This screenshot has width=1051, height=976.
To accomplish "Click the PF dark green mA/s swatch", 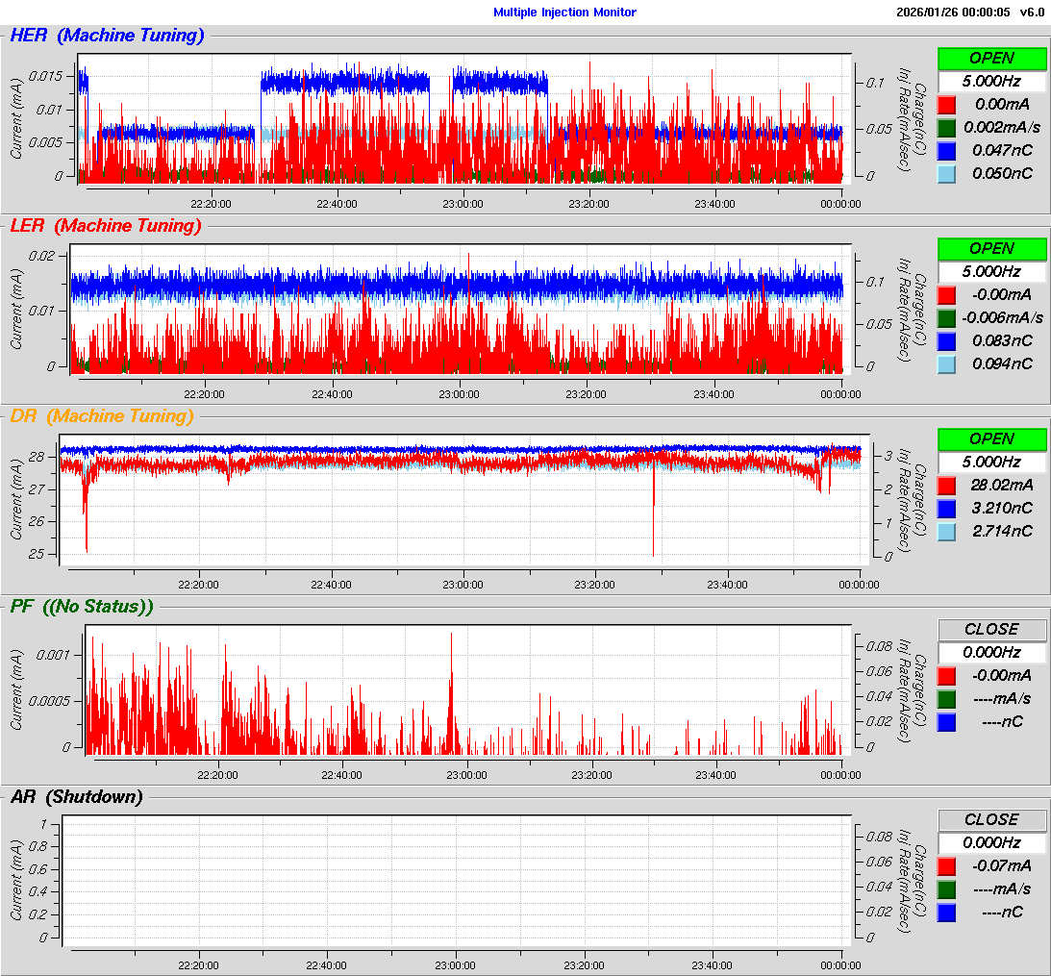I will pos(947,698).
